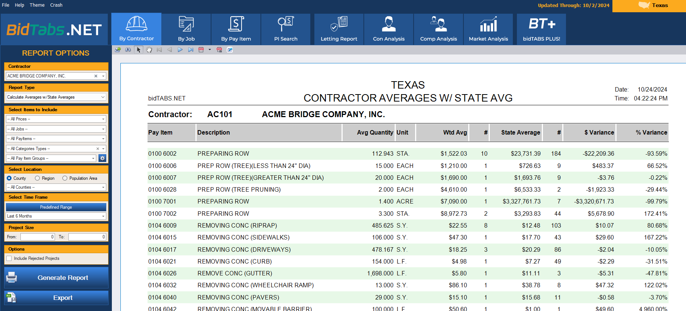Go to previous report page
The height and width of the screenshot is (311, 686).
point(170,50)
